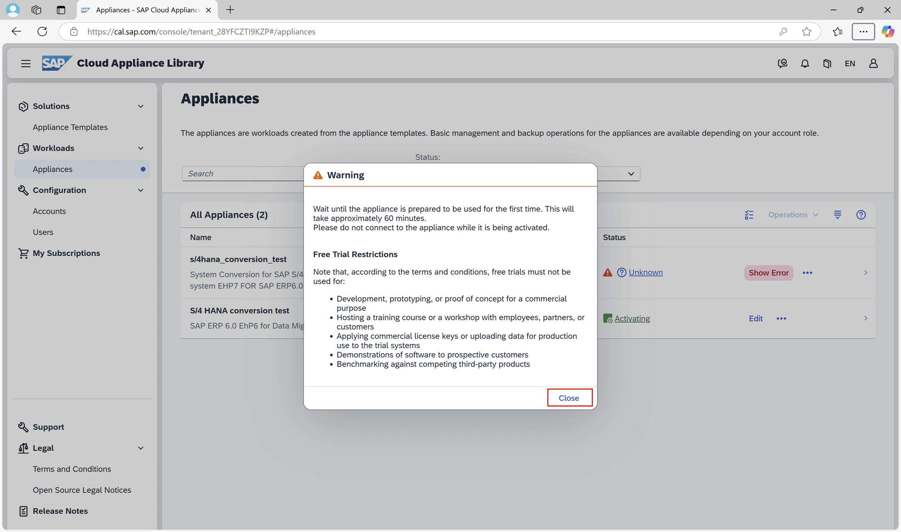
Task: Click the Status column header
Action: coord(614,237)
